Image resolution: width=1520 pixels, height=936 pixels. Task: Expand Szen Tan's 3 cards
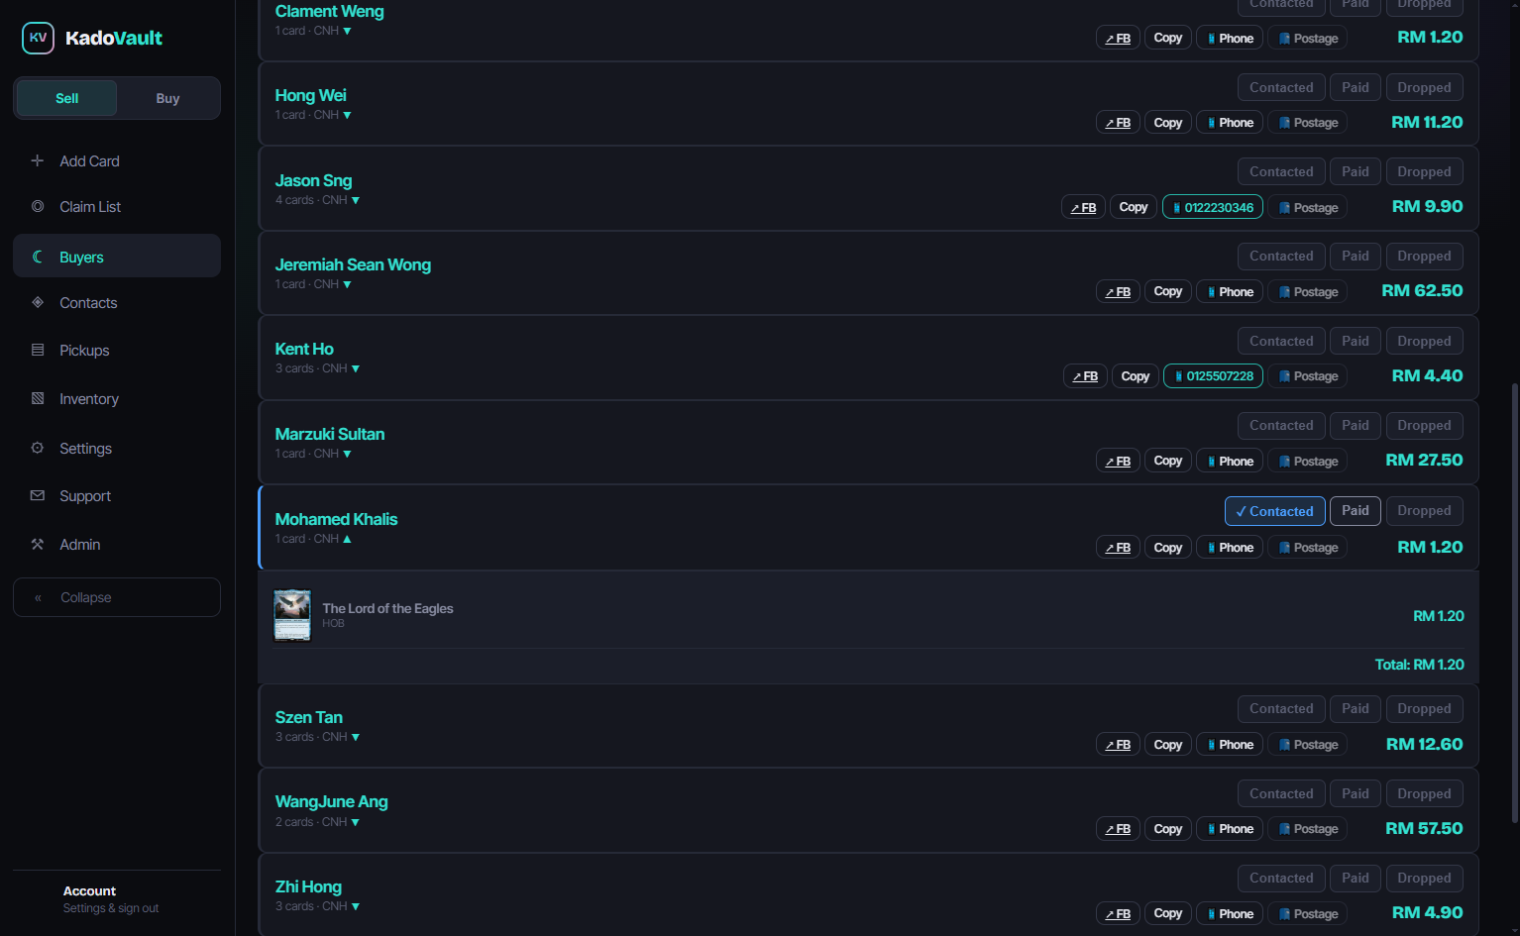point(355,737)
